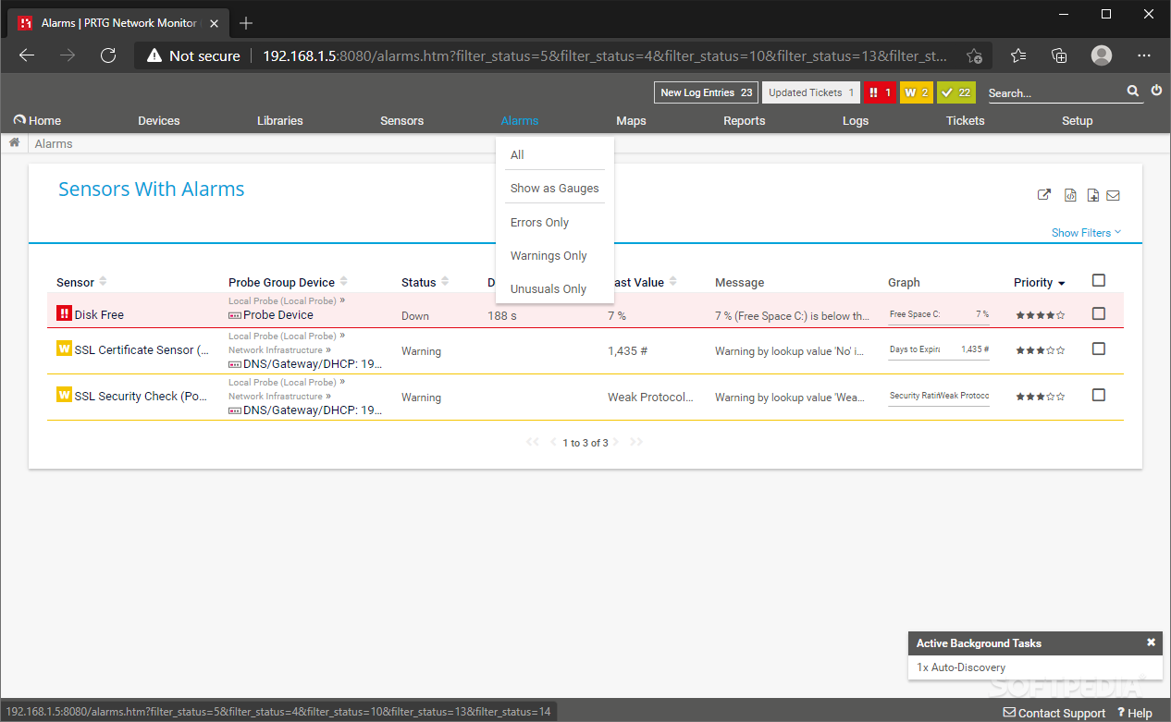The height and width of the screenshot is (722, 1171).
Task: Click the Alarms breadcrumb link
Action: click(x=54, y=143)
